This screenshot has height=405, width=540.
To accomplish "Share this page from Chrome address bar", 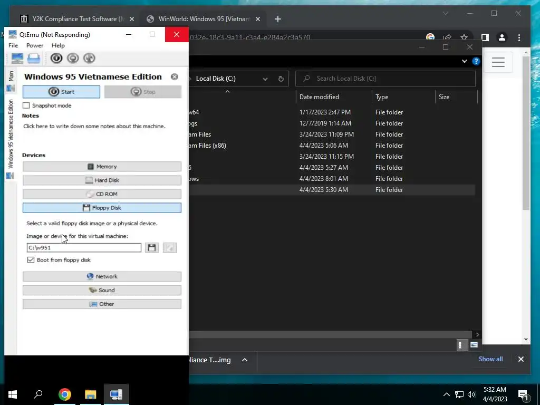I will point(447,37).
